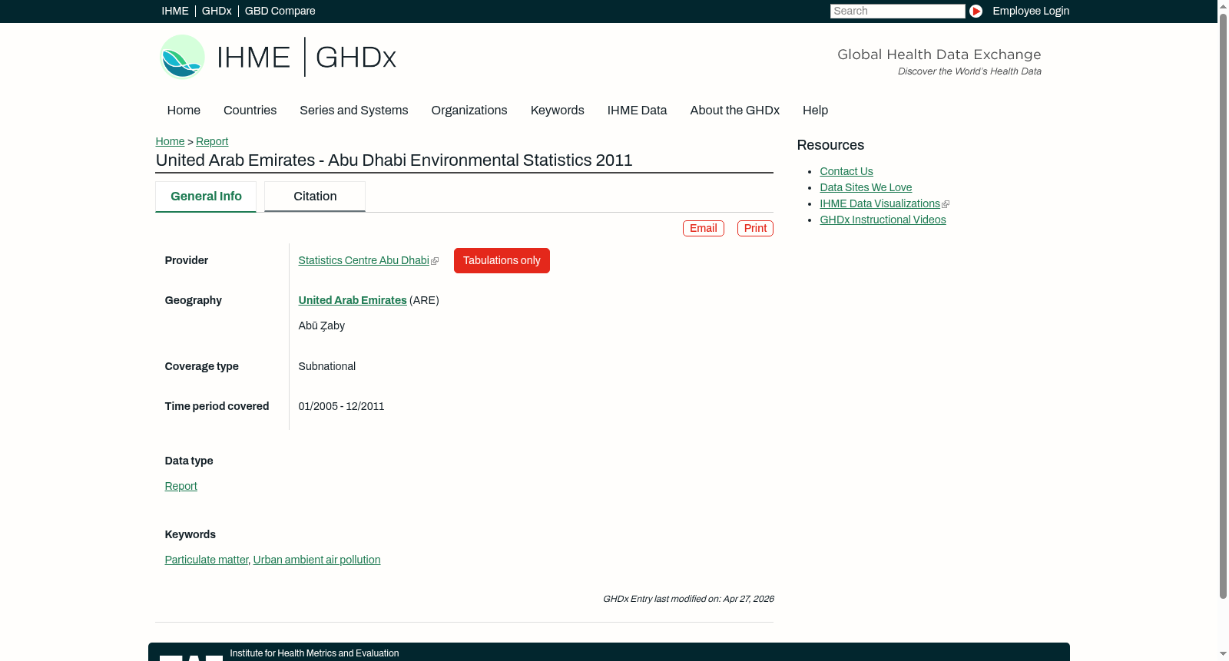Open the Countries menu

click(250, 111)
